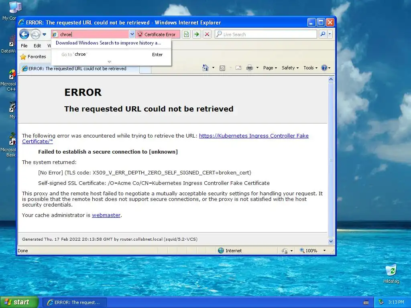Open the Certificate Error security report
411x308 pixels.
tap(157, 34)
